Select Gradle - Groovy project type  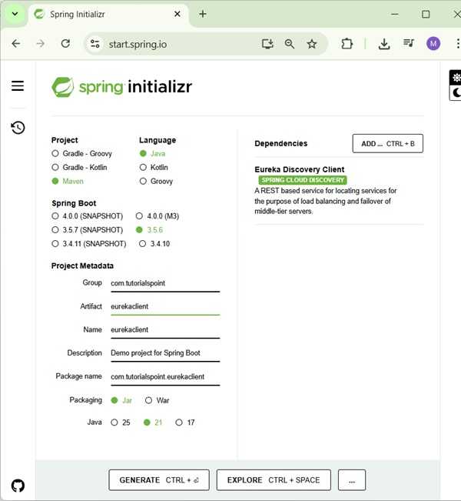[81, 153]
